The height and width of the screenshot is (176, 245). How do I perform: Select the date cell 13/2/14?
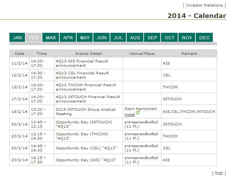coord(20,87)
